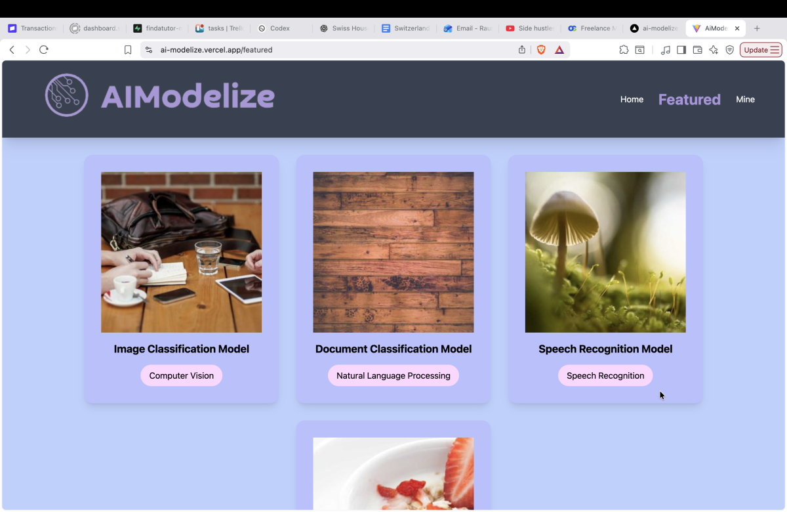Click the Brave Shields lion icon
This screenshot has height=512, width=787.
click(x=541, y=50)
